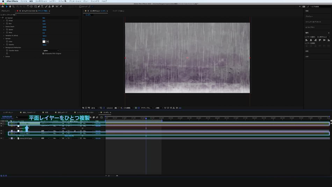Select the Rectangle shape tool
This screenshot has height=187, width=332.
click(35, 6)
